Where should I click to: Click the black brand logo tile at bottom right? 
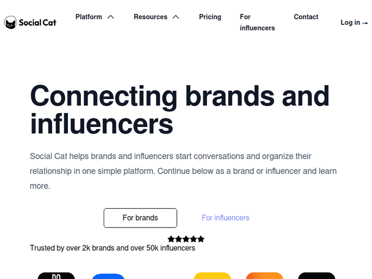click(316, 276)
